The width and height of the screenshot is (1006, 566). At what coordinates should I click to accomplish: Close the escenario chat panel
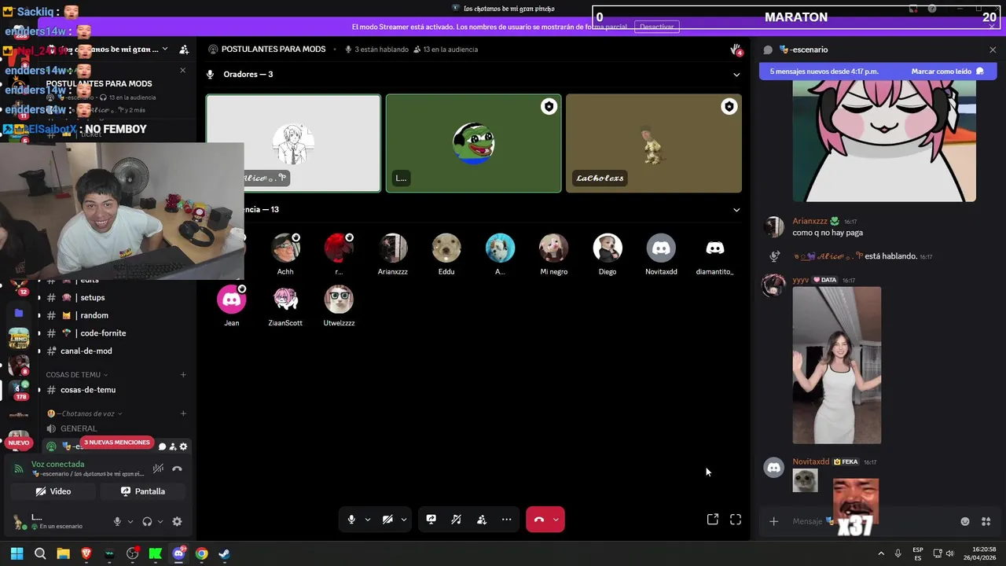click(993, 50)
